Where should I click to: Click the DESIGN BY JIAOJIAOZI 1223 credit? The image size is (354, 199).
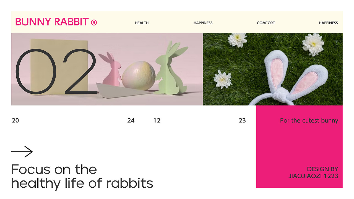[x=313, y=172]
